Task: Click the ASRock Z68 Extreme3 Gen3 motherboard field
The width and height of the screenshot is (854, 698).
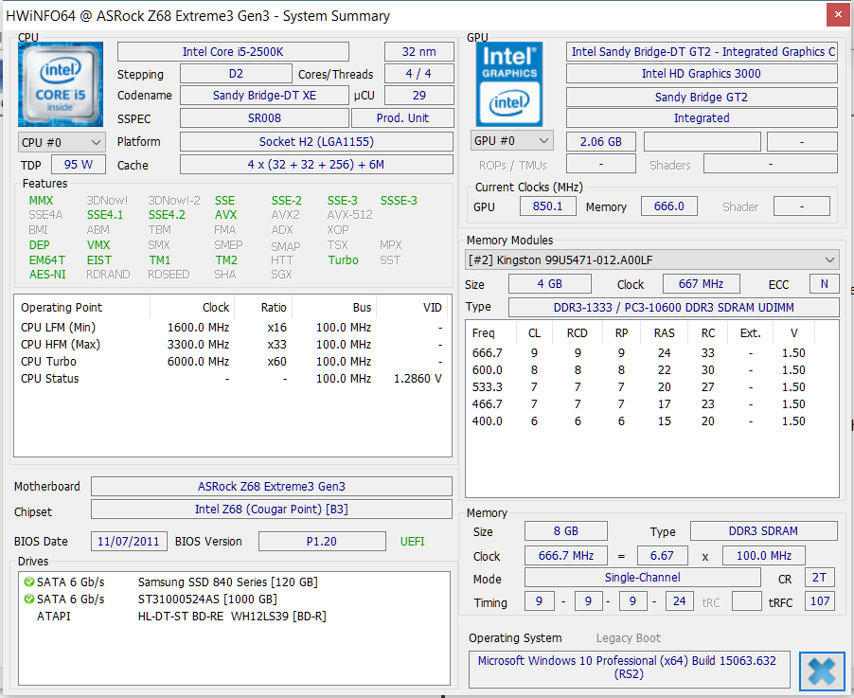Action: [x=271, y=487]
